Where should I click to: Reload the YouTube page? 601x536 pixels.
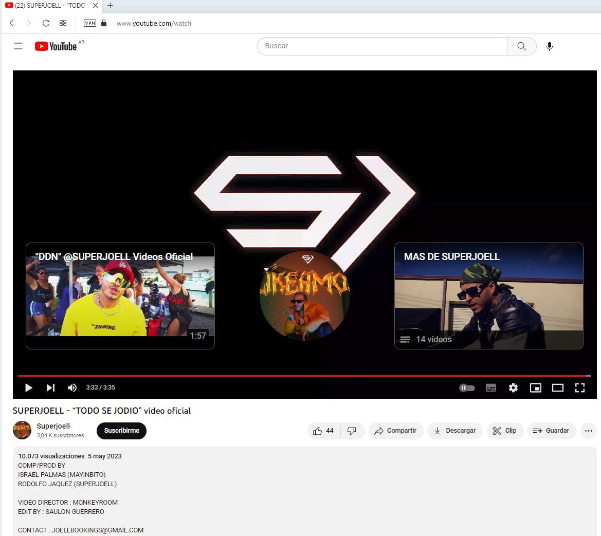click(46, 23)
